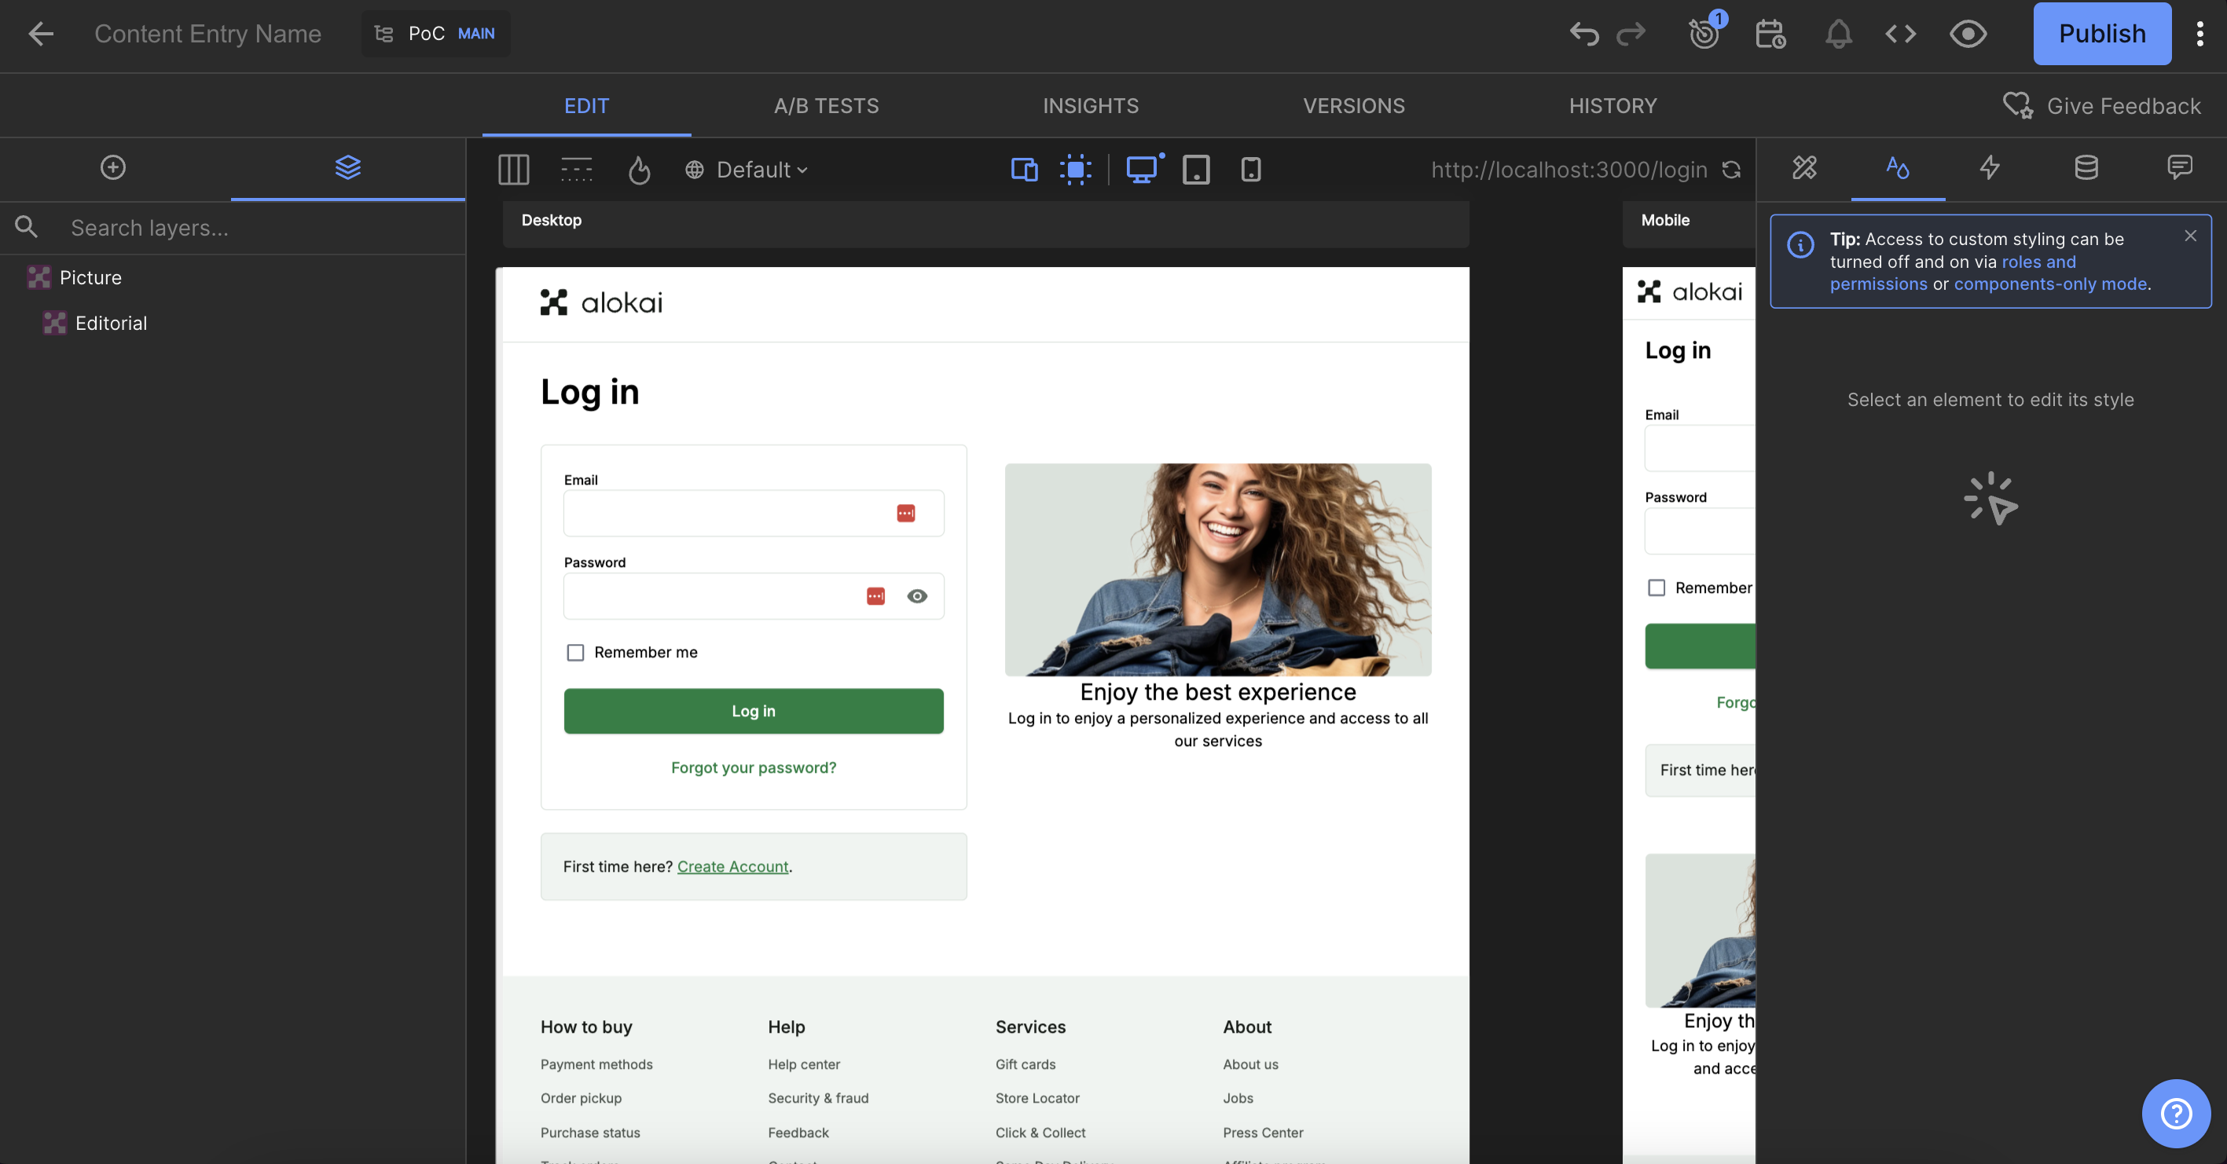Viewport: 2227px width, 1164px height.
Task: Open the three-dot more options menu
Action: (2199, 34)
